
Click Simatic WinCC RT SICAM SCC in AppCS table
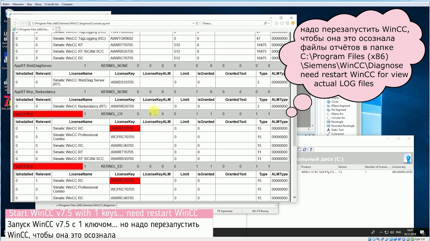click(x=81, y=159)
